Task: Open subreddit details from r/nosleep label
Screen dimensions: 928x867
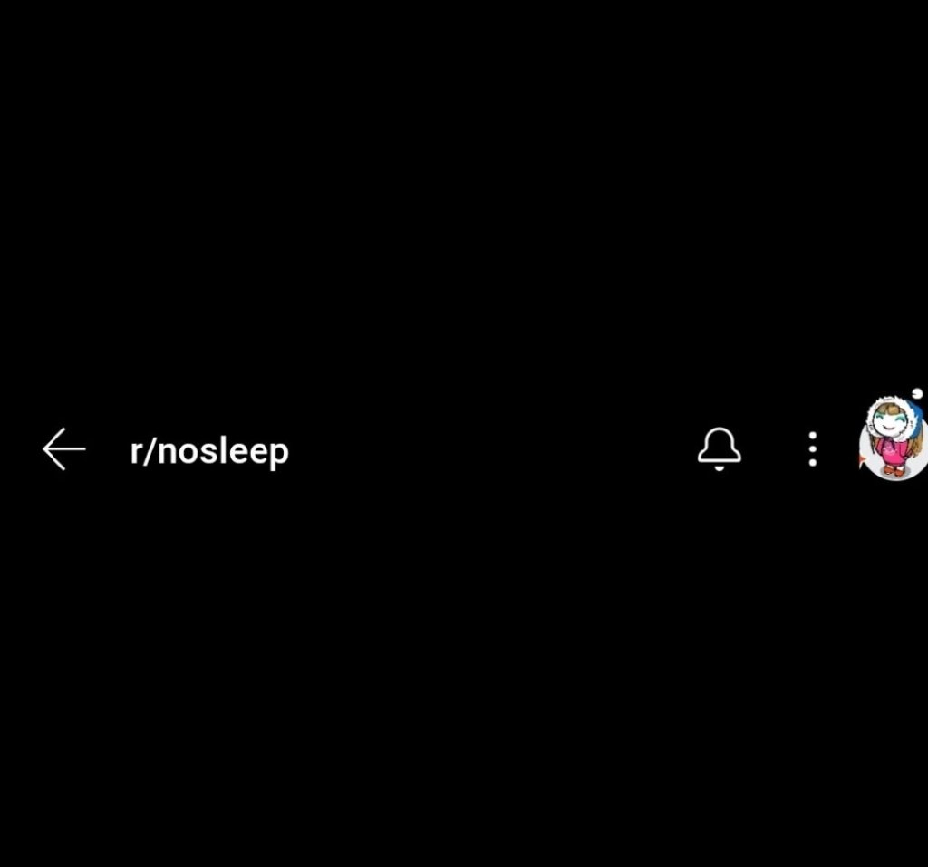Action: [209, 451]
